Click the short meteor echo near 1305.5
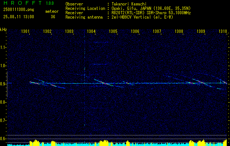The height and width of the screenshot is (146, 230). pyautogui.click(x=128, y=83)
